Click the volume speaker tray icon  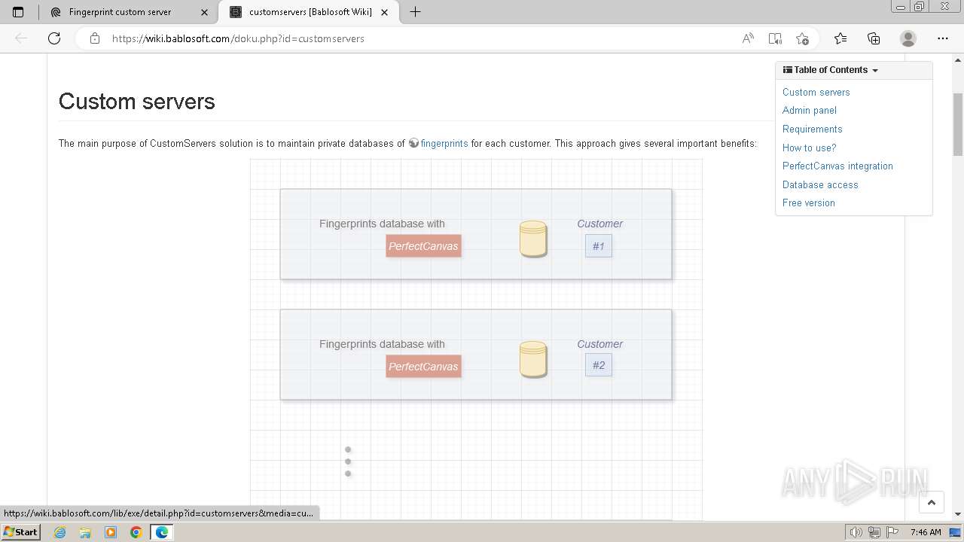point(857,532)
